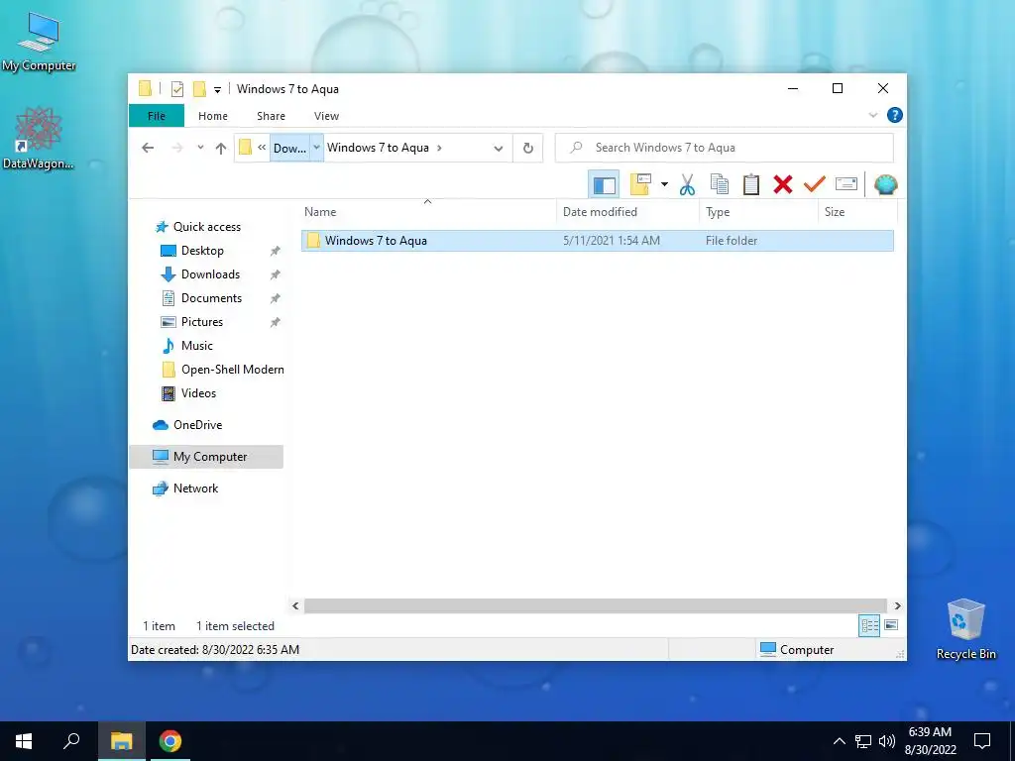Open the DataWagon desktop shortcut
The image size is (1015, 761).
pos(39,138)
